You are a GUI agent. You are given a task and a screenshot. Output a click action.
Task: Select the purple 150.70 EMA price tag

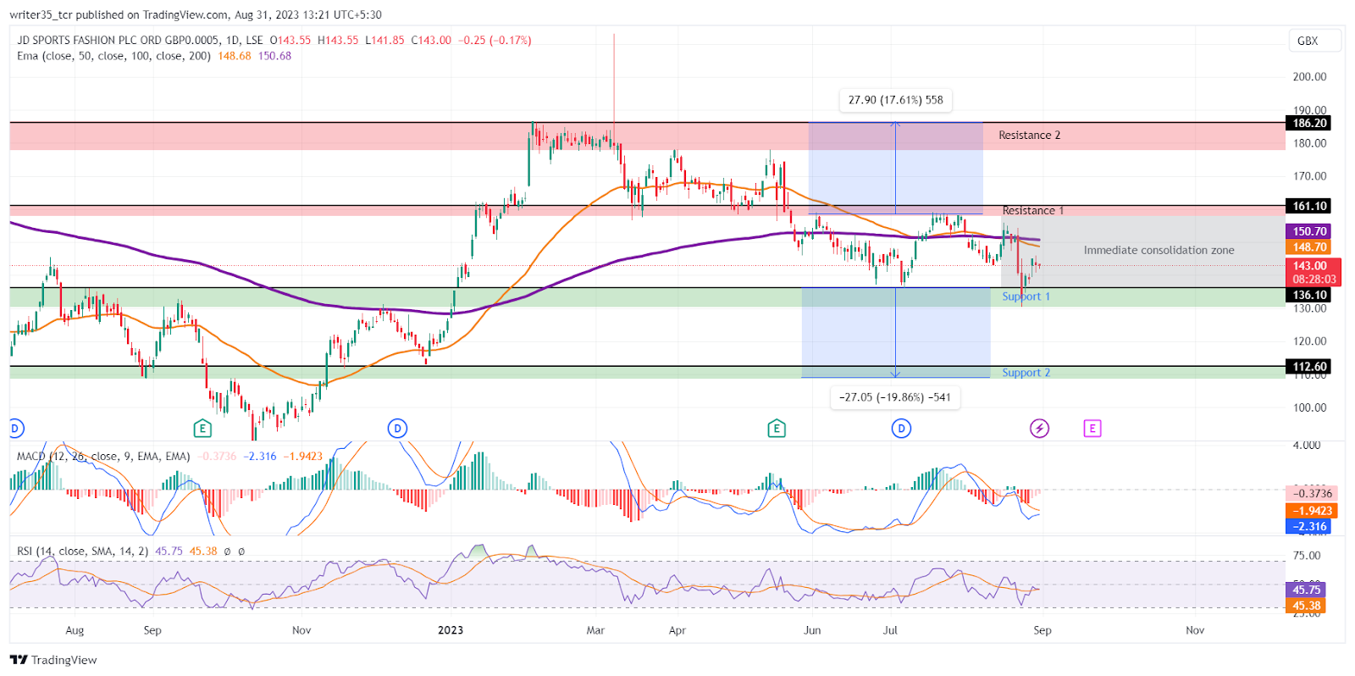point(1309,231)
